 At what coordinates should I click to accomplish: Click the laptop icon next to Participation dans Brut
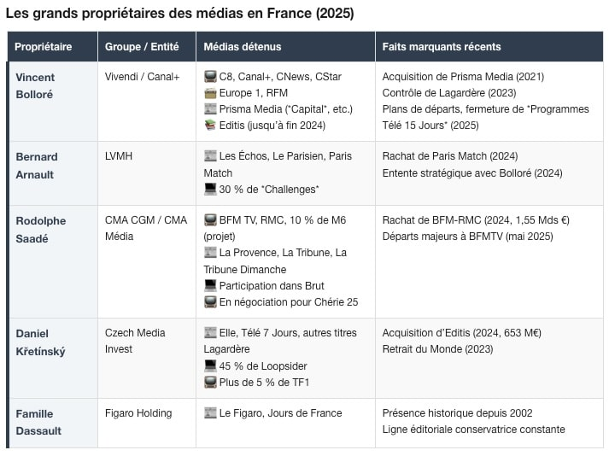tap(210, 285)
